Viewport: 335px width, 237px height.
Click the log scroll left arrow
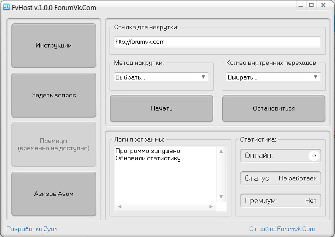[120, 207]
